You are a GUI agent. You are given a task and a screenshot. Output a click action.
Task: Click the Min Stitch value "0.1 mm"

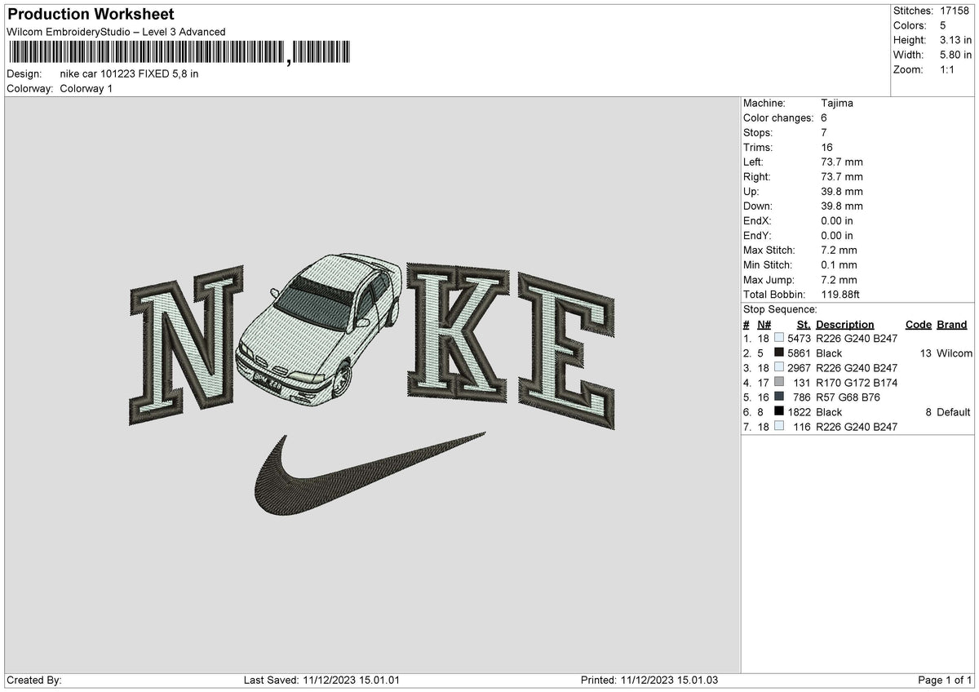pyautogui.click(x=839, y=265)
